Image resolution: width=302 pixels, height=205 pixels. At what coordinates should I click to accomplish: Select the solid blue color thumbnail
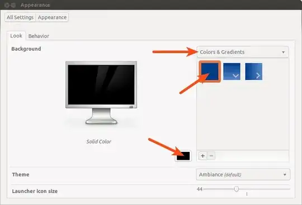(x=210, y=71)
